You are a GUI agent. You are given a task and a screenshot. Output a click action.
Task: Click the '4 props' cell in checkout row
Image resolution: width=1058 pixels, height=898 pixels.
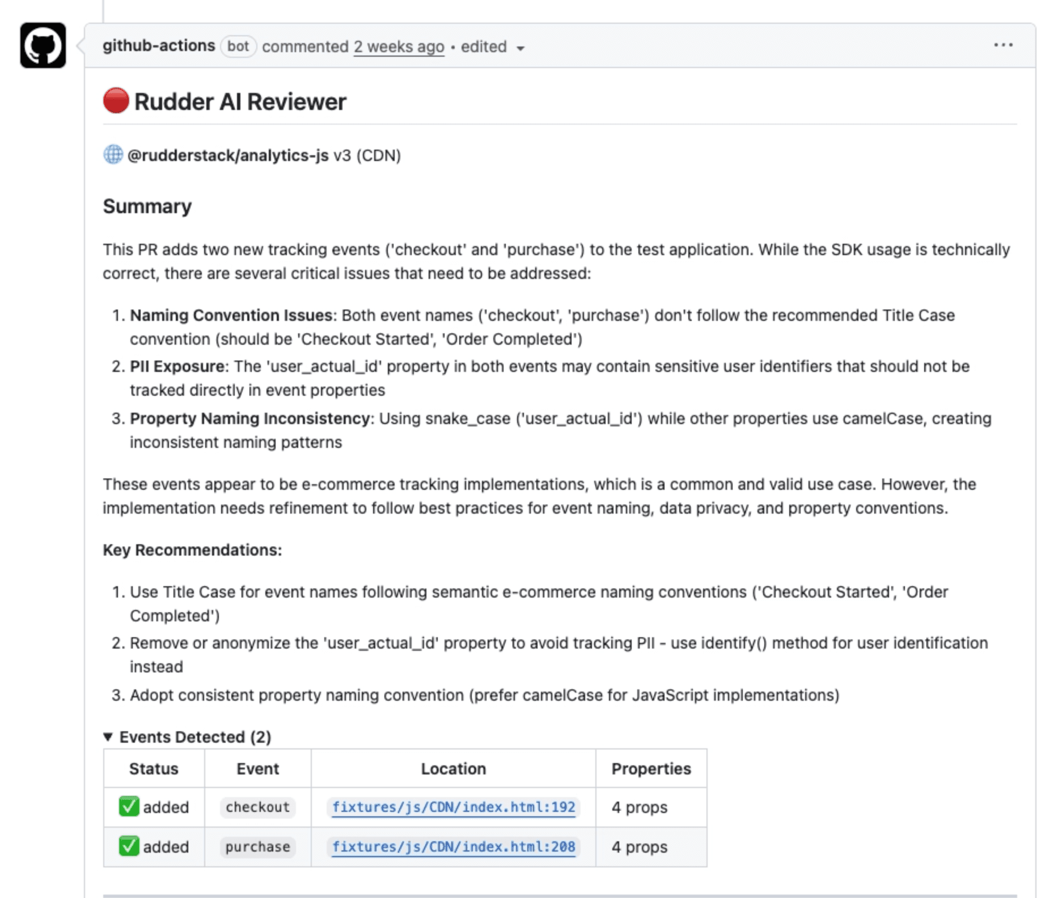pyautogui.click(x=639, y=807)
